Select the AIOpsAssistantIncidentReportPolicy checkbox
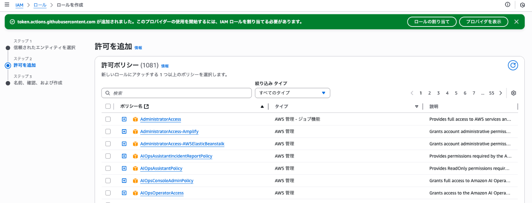532x203 pixels. pyautogui.click(x=108, y=156)
